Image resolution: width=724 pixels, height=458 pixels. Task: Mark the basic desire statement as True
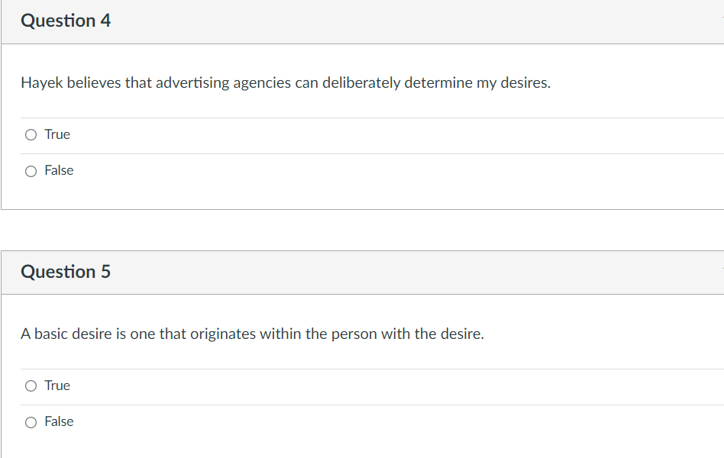click(x=31, y=385)
